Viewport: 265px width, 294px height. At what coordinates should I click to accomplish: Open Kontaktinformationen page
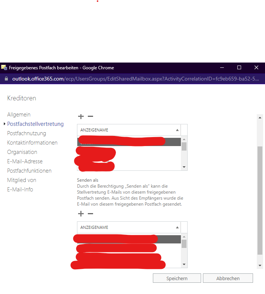(32, 143)
